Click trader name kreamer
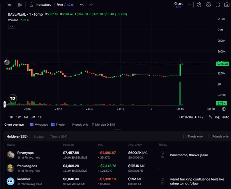Viewport: 231px width, 189px height. pyautogui.click(x=24, y=179)
